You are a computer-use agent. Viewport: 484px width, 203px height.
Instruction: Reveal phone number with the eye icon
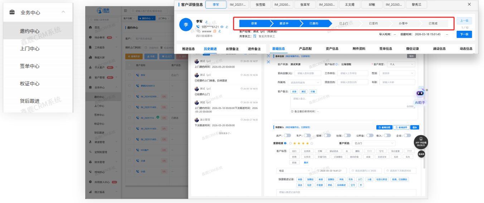pyautogui.click(x=222, y=27)
